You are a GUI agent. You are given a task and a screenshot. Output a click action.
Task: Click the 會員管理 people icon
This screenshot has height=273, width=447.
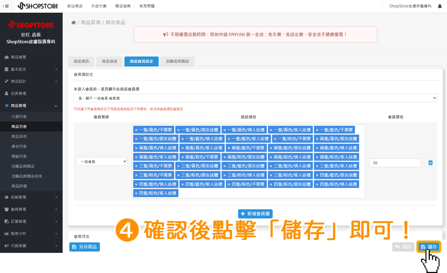coord(6,209)
